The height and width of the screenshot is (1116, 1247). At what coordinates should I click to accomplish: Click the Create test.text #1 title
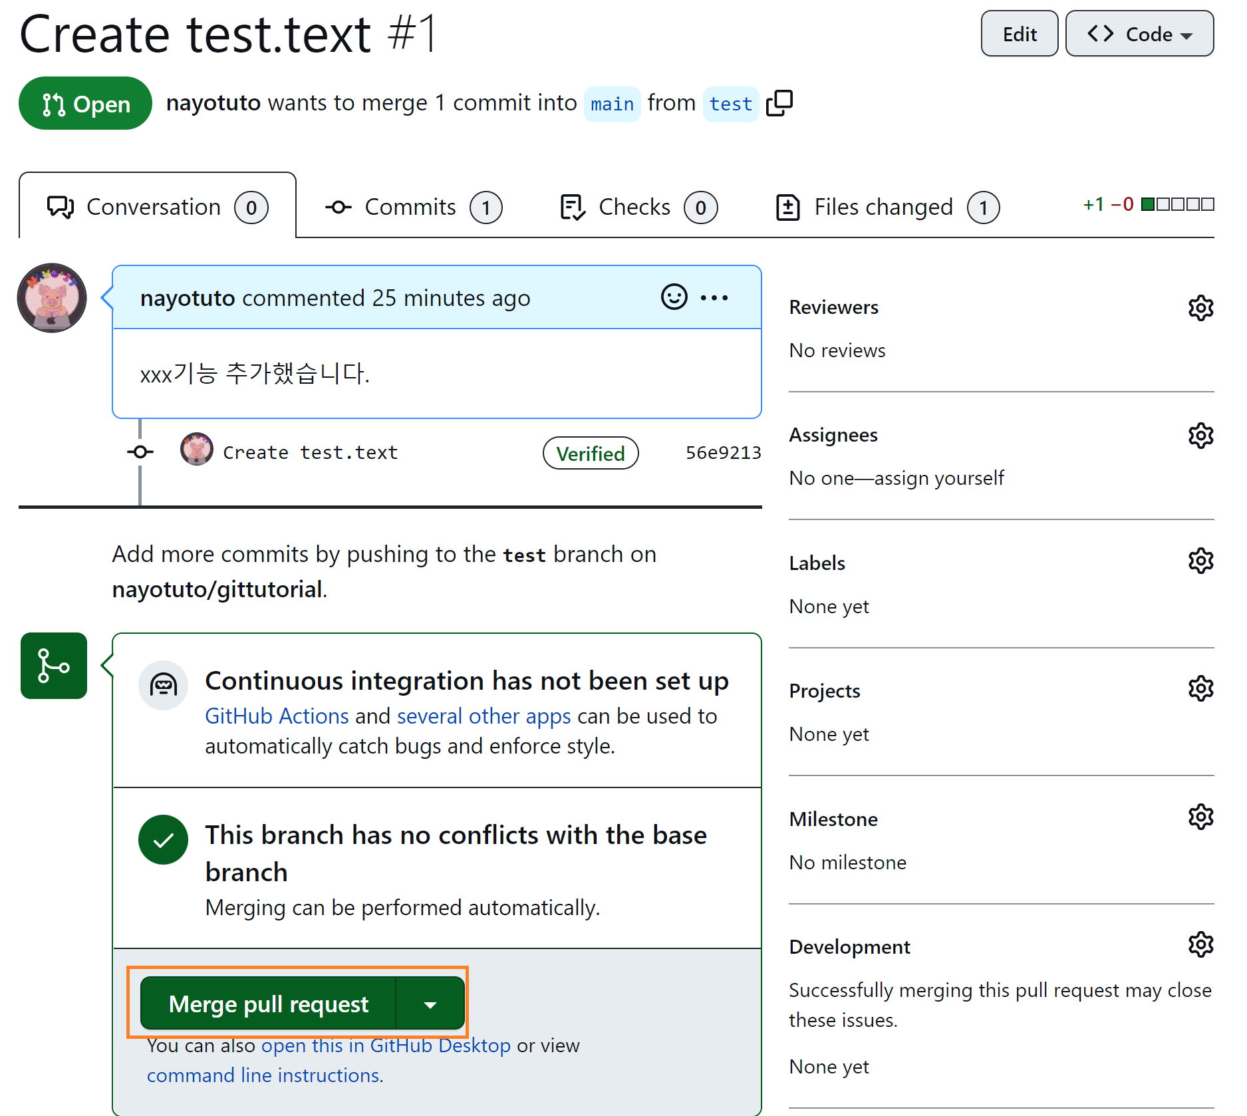click(229, 34)
